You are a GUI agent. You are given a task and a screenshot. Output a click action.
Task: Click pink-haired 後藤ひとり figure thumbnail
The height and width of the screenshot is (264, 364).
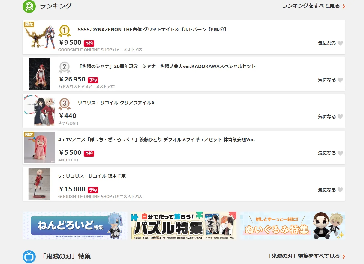coord(40,147)
